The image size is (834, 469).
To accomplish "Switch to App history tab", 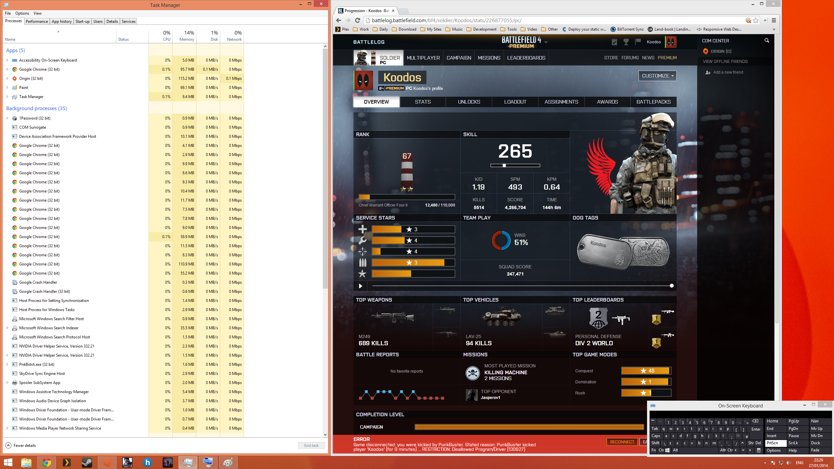I will click(x=62, y=21).
